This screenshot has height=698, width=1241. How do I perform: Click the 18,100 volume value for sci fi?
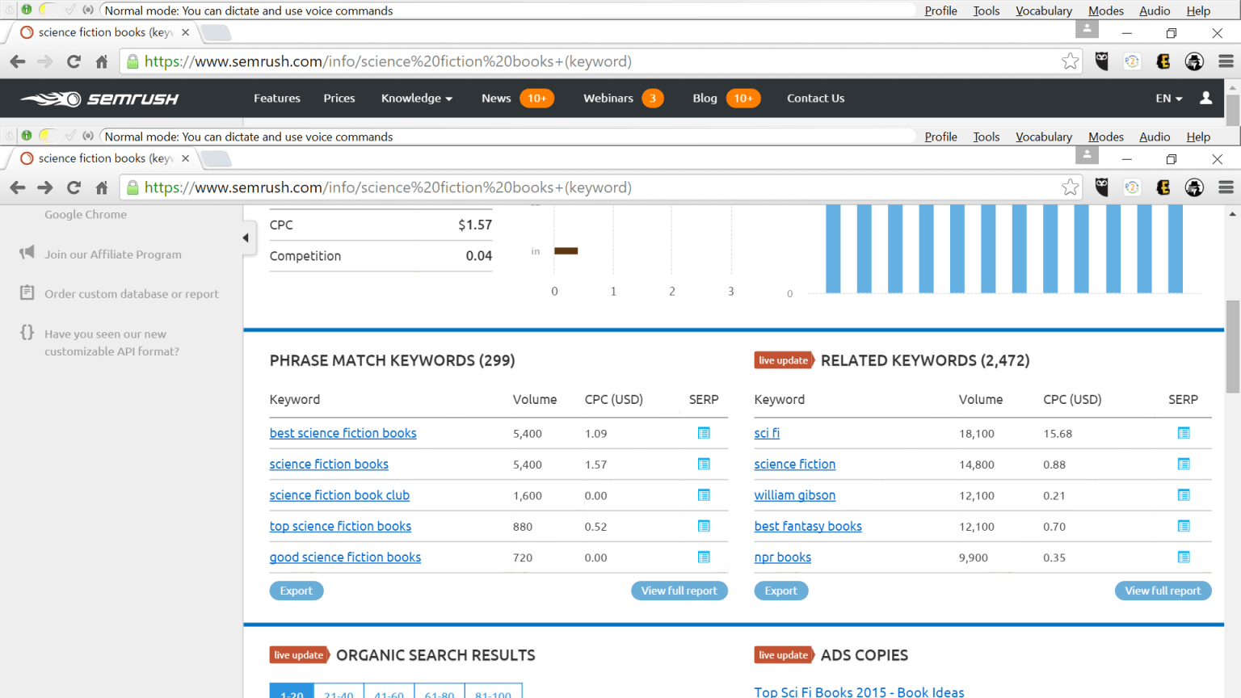pyautogui.click(x=977, y=434)
